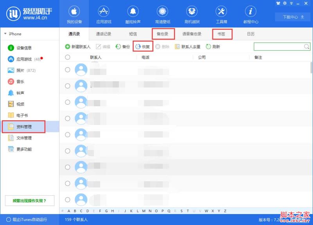
Task: Check the select-all contacts checkbox
Action: pyautogui.click(x=67, y=57)
